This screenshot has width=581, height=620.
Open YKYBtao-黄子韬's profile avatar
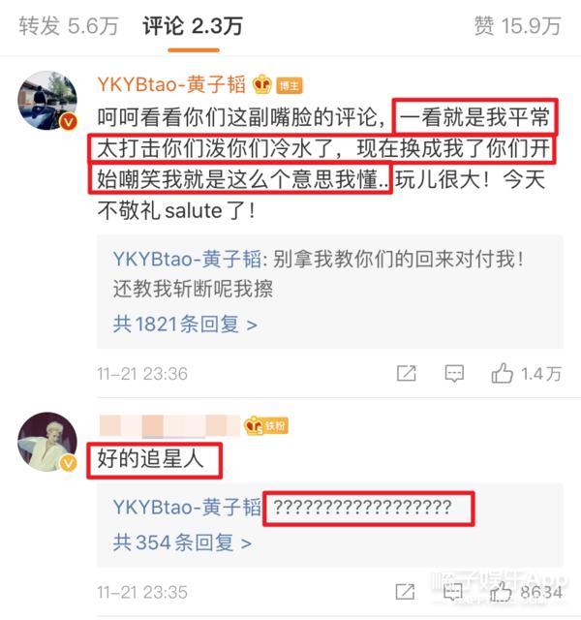pos(47,101)
